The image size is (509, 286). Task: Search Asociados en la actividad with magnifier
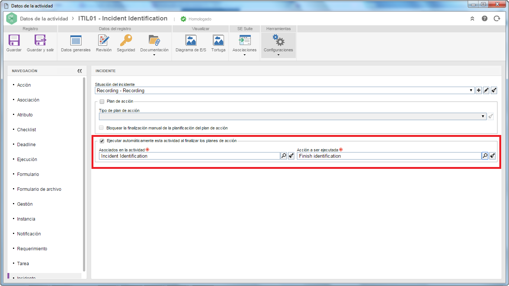tap(284, 156)
